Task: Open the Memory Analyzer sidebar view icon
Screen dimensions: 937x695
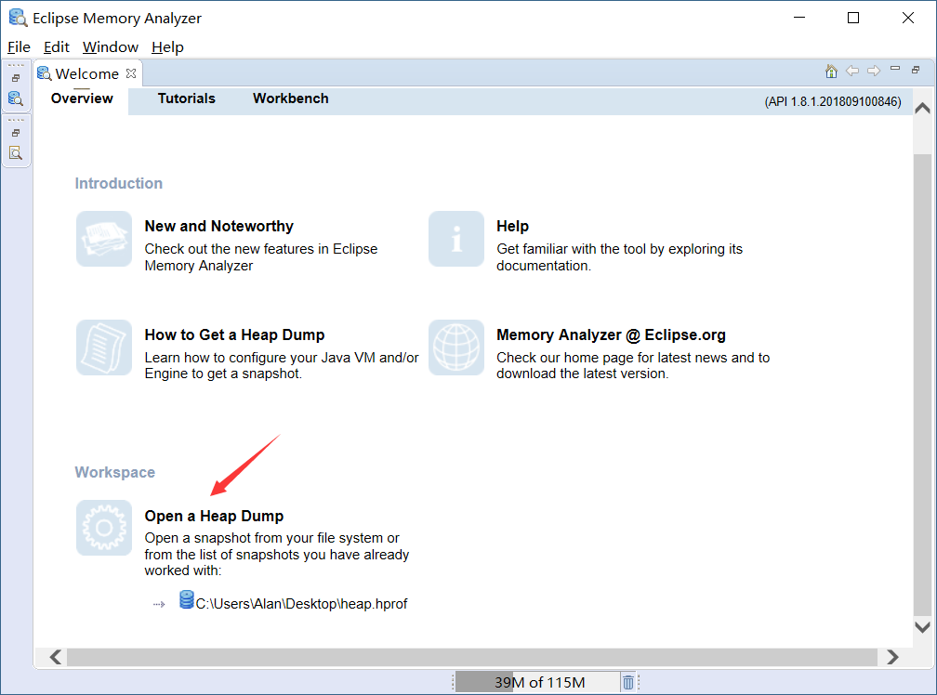Action: coord(16,98)
